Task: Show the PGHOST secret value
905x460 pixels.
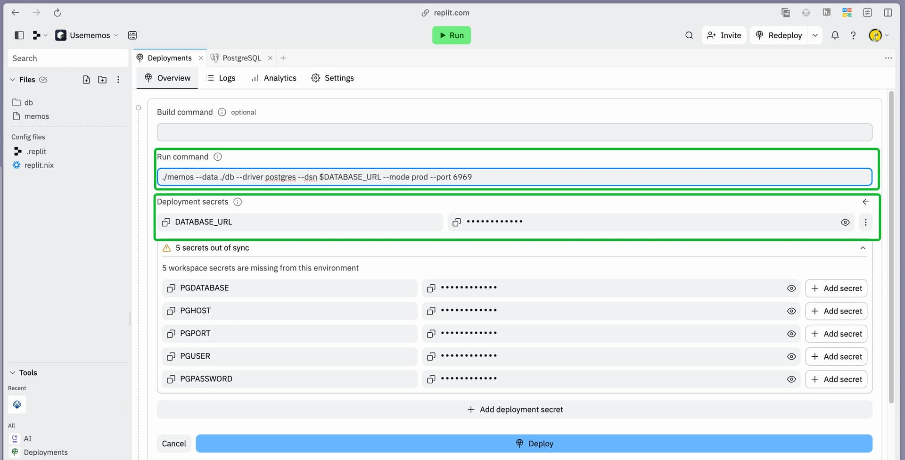Action: tap(791, 311)
